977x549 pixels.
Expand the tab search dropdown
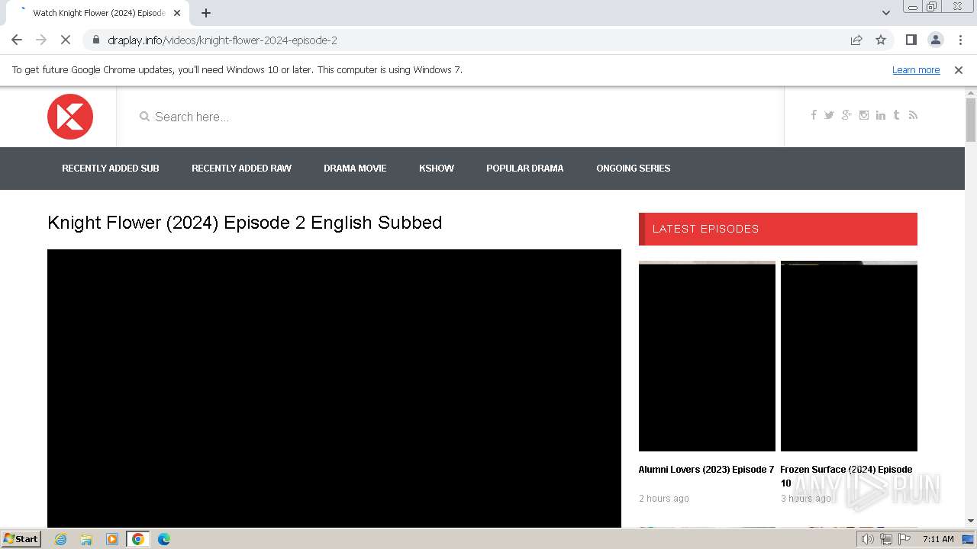pyautogui.click(x=886, y=13)
